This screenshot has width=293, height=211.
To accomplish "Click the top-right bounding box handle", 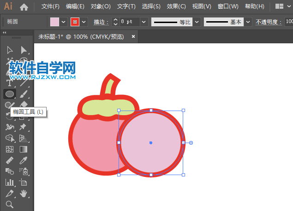I will 183,111.
